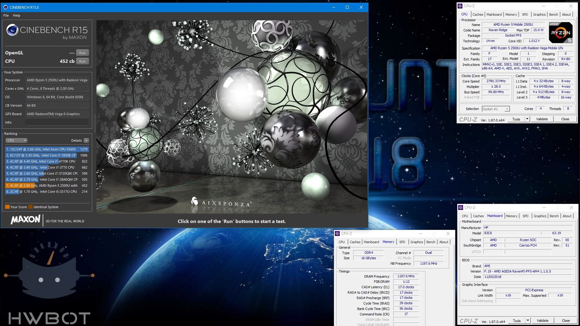
Task: Run the OpenGL benchmark
Action: 83,53
